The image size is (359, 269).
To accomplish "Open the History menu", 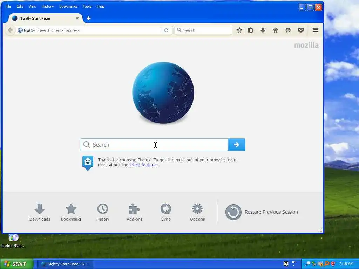I will point(48,6).
